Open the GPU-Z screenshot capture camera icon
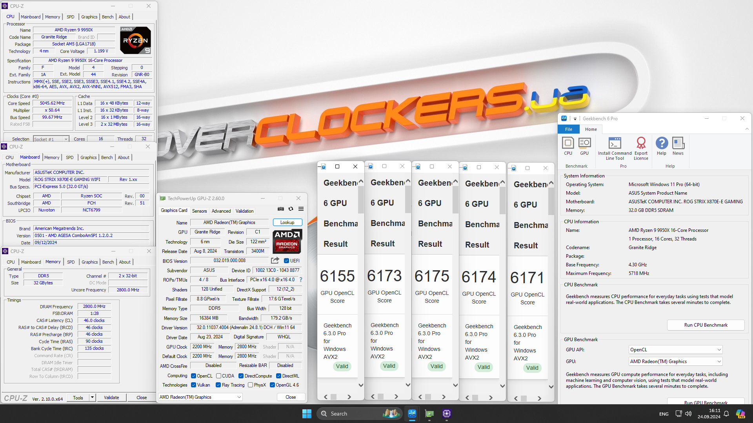 [x=281, y=209]
